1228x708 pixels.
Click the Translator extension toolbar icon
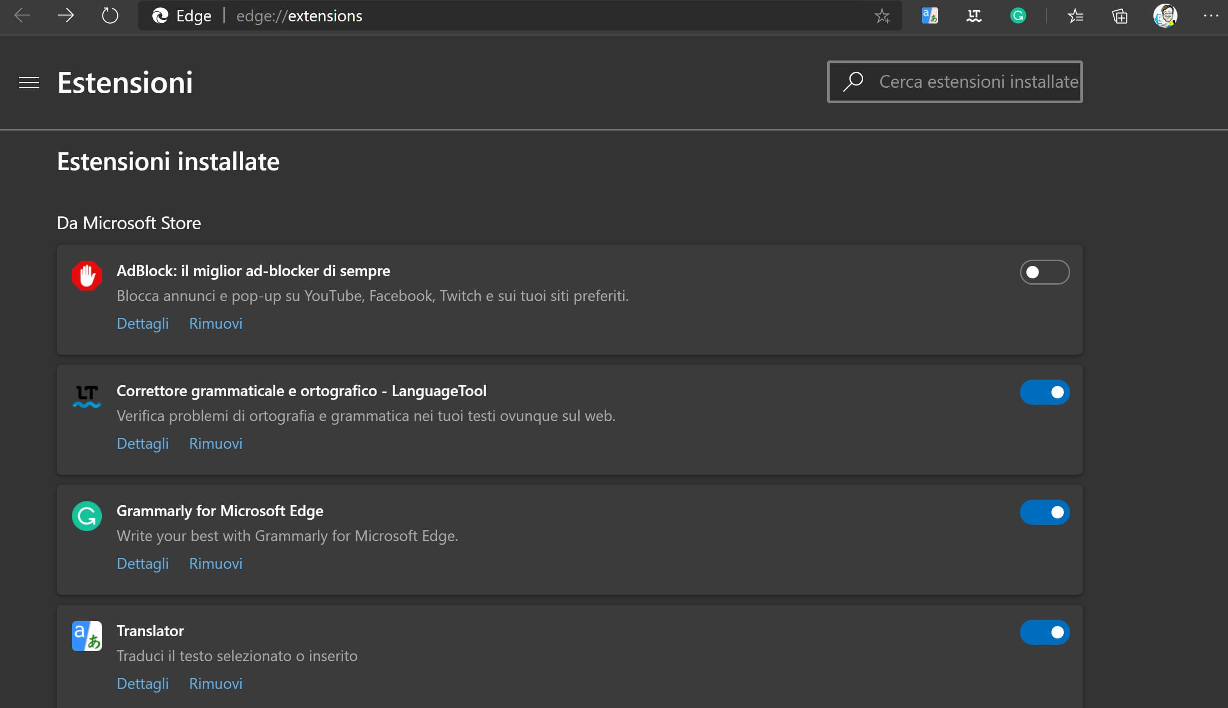pos(929,16)
